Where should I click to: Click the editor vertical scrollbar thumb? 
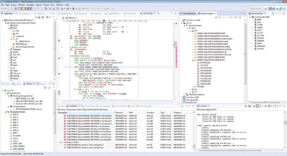(x=174, y=44)
